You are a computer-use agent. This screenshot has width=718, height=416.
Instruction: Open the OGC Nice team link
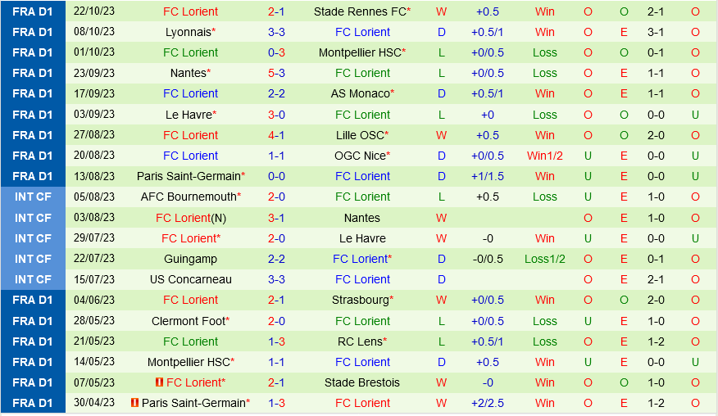click(x=360, y=156)
